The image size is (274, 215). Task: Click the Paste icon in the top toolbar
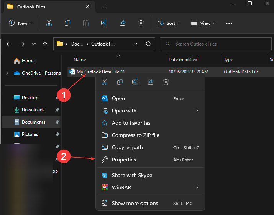[85, 23]
